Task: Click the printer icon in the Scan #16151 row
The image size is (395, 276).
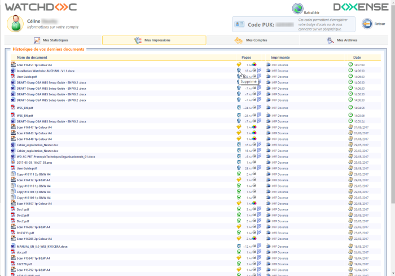Action: point(269,65)
